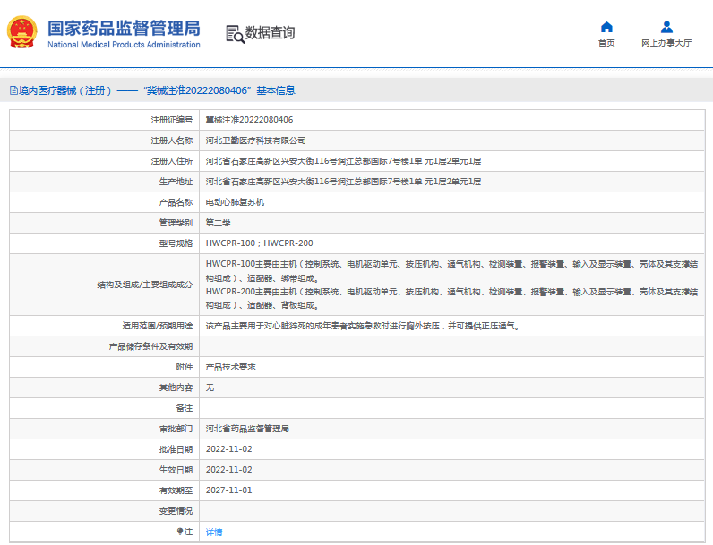Open the 详情 link
Image resolution: width=713 pixels, height=545 pixels.
(x=214, y=532)
